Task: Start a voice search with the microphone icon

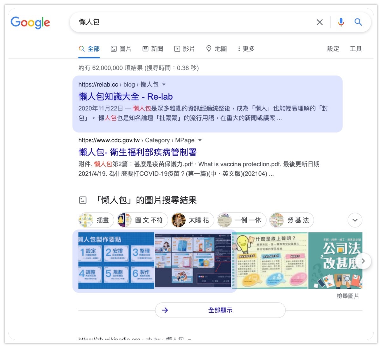Action: coord(340,22)
